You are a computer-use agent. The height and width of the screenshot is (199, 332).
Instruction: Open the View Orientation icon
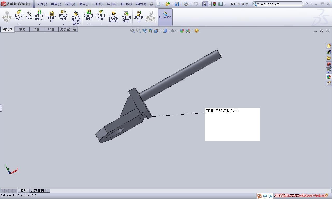point(156,31)
